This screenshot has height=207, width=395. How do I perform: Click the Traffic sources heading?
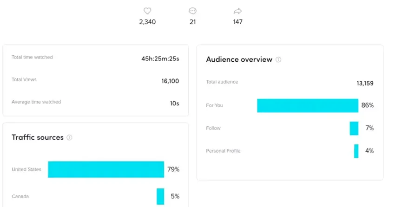(37, 137)
